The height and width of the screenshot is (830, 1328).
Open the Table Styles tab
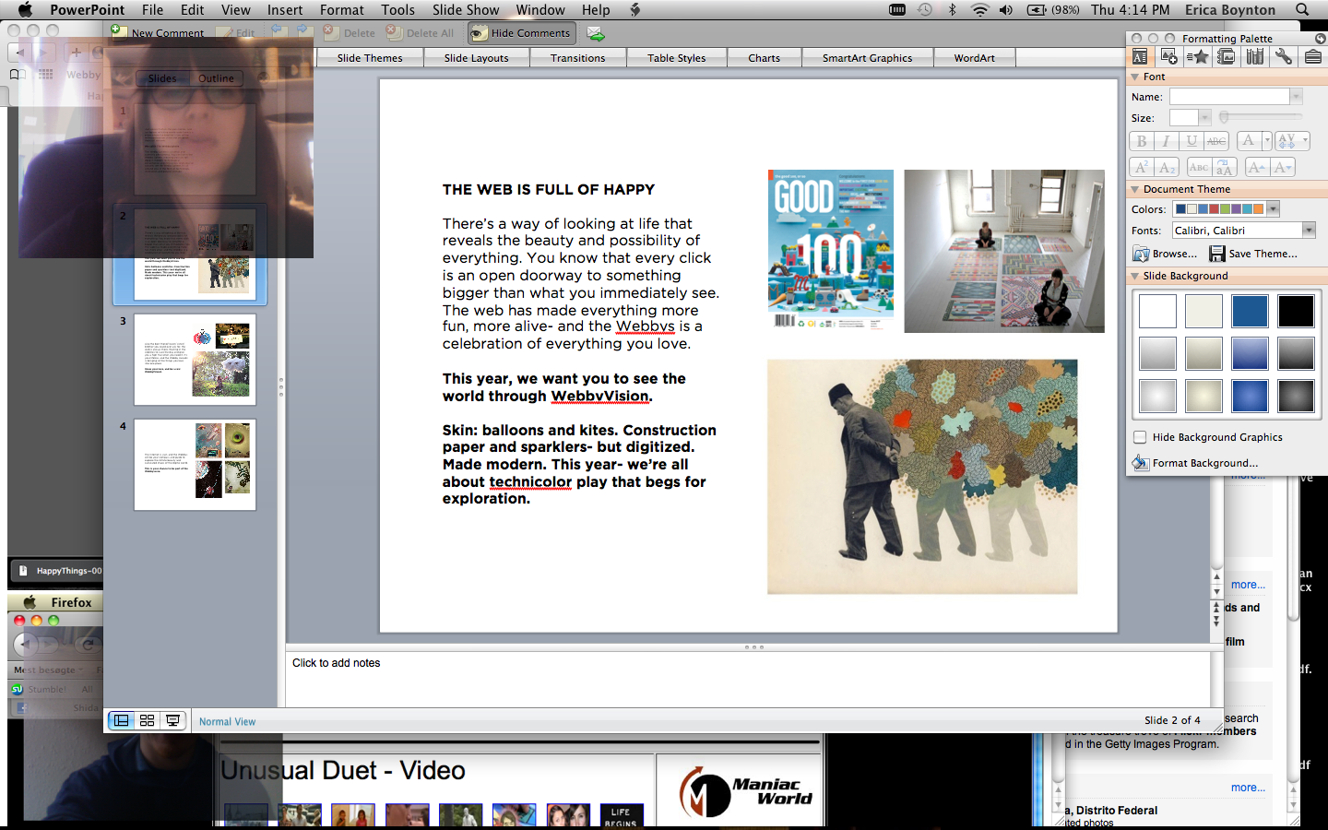[676, 57]
